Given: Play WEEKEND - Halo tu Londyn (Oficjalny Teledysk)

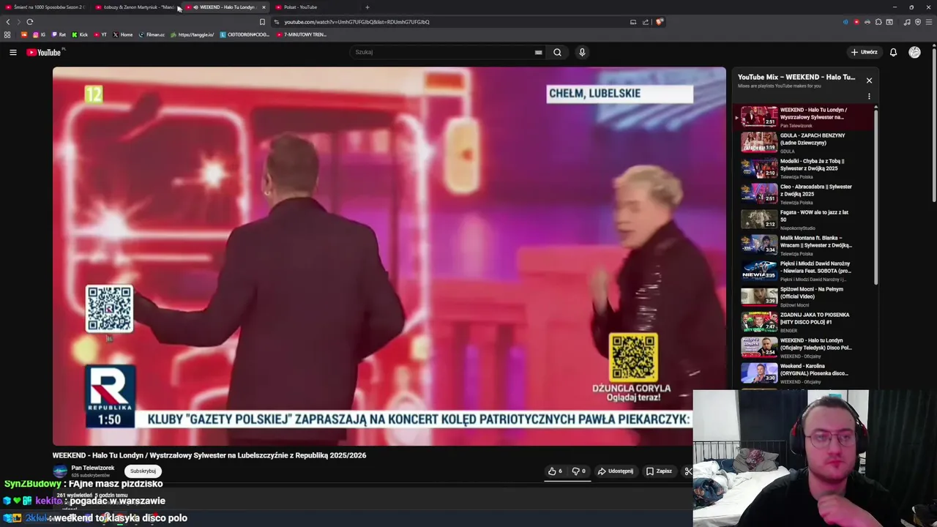Looking at the screenshot, I should click(804, 347).
